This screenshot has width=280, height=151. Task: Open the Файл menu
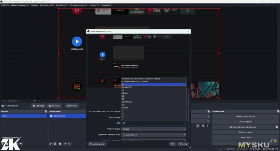5,5
